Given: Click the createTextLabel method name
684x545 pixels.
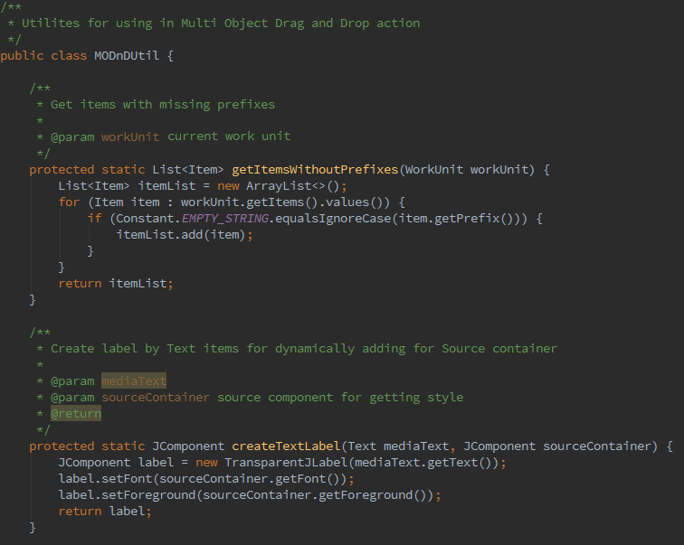Looking at the screenshot, I should click(x=286, y=446).
